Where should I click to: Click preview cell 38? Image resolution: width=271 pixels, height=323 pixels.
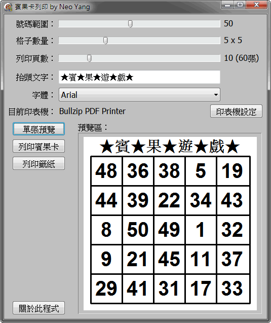169,171
